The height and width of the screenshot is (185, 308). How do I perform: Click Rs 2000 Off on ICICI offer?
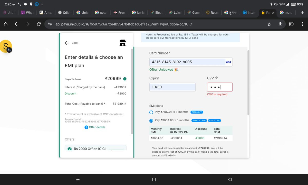(x=95, y=148)
